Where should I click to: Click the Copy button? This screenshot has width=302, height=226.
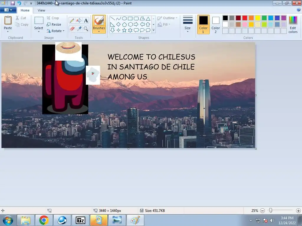[22, 24]
